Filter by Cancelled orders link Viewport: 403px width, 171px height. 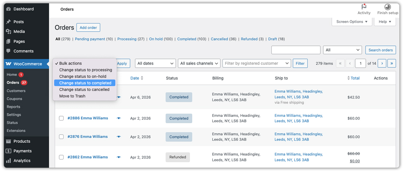coord(220,39)
